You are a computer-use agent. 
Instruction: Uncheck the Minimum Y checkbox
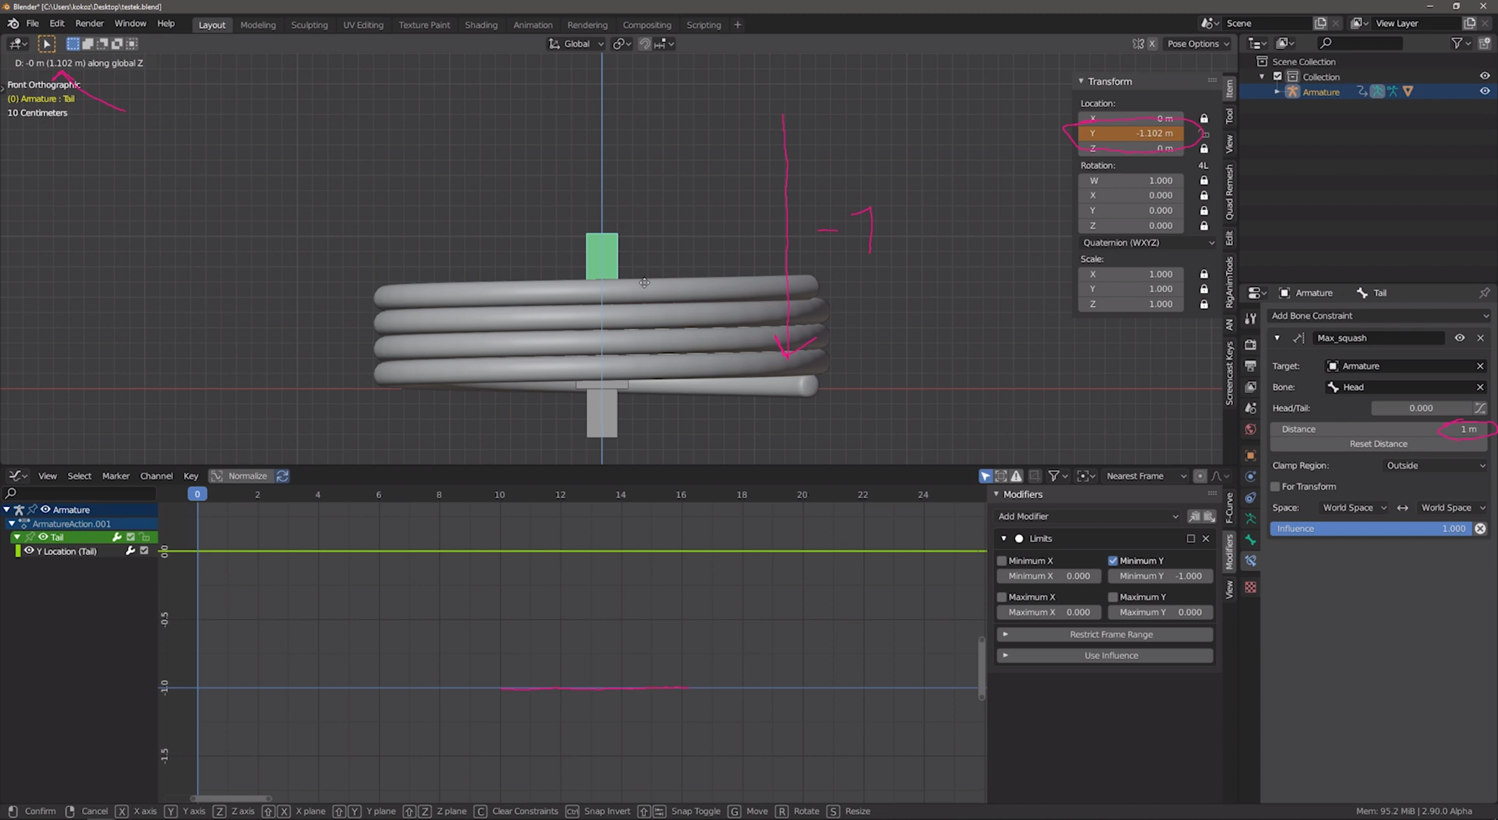point(1113,561)
